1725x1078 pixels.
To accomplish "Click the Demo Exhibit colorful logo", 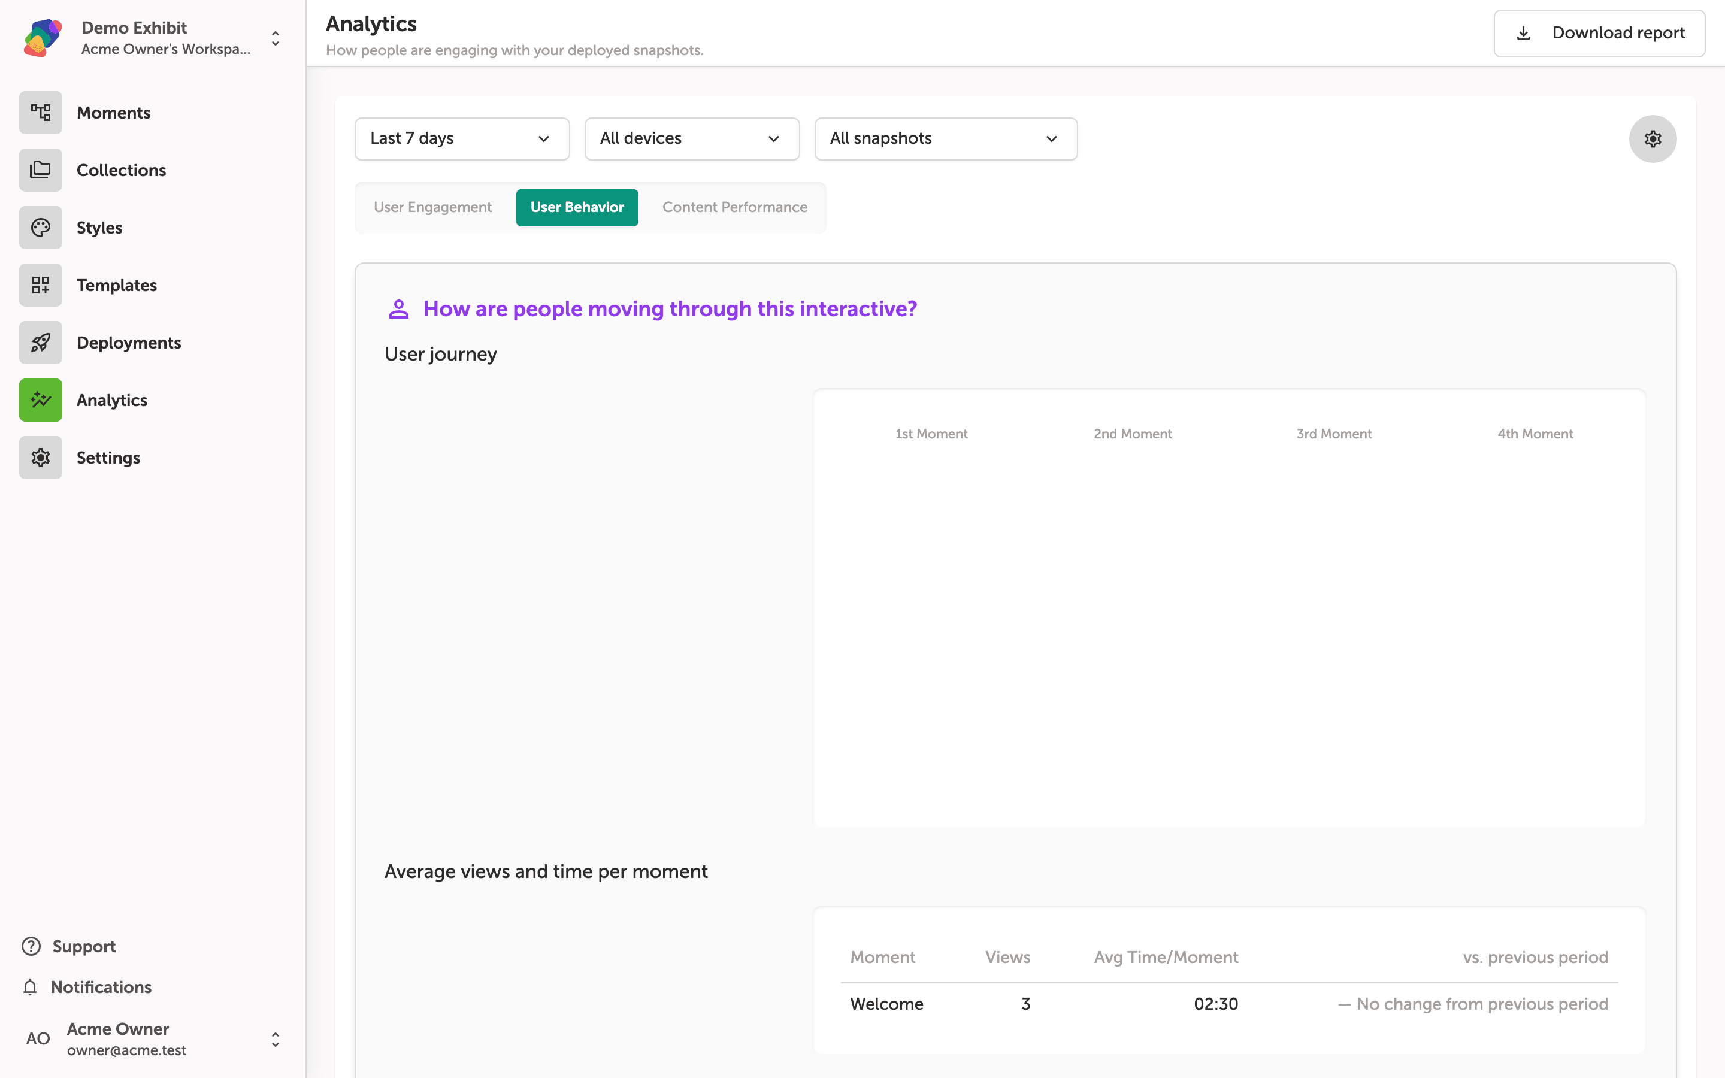I will click(x=42, y=38).
